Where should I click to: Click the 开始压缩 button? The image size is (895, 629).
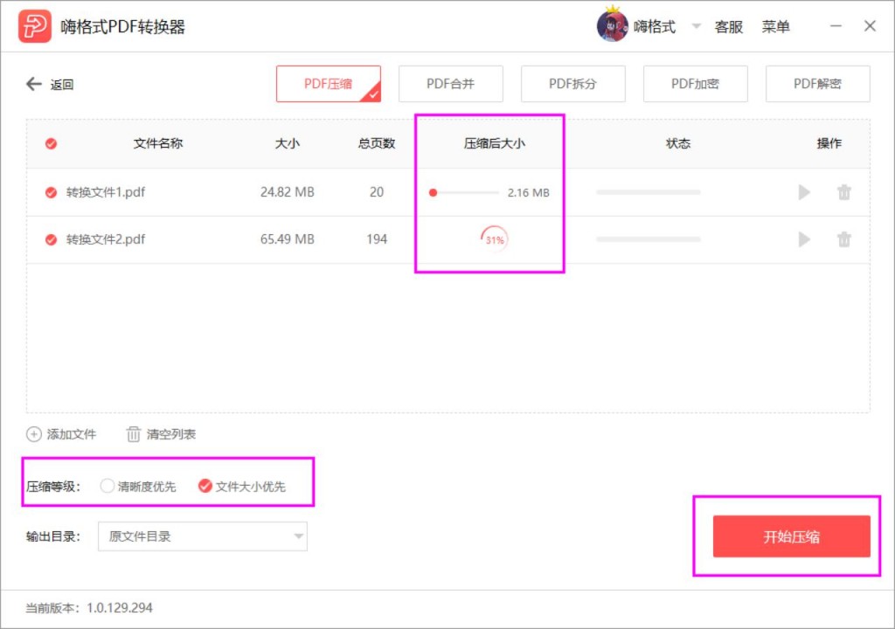(791, 536)
